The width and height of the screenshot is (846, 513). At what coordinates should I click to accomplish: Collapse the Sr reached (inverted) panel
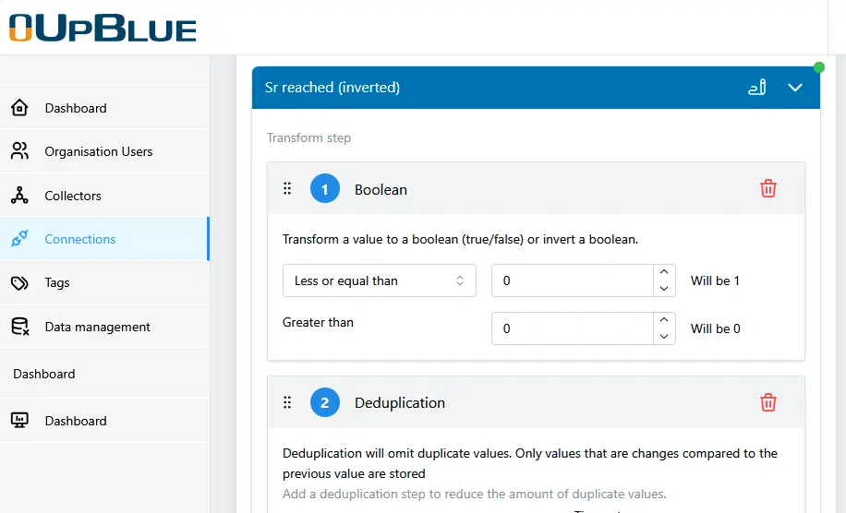click(794, 88)
